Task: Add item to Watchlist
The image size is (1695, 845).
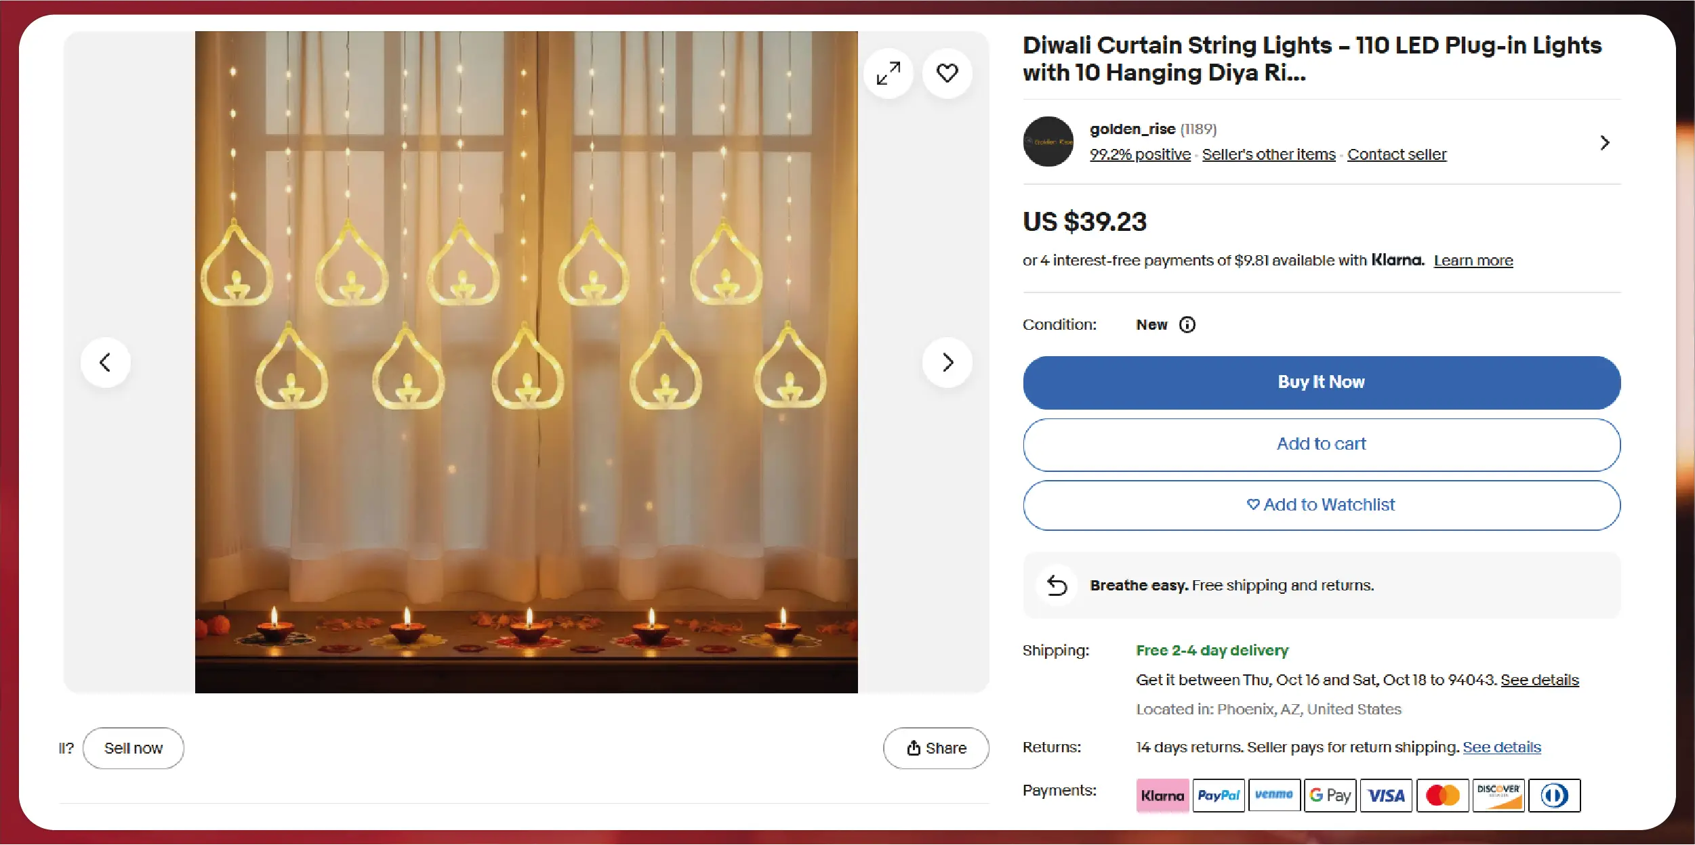Action: point(1321,505)
